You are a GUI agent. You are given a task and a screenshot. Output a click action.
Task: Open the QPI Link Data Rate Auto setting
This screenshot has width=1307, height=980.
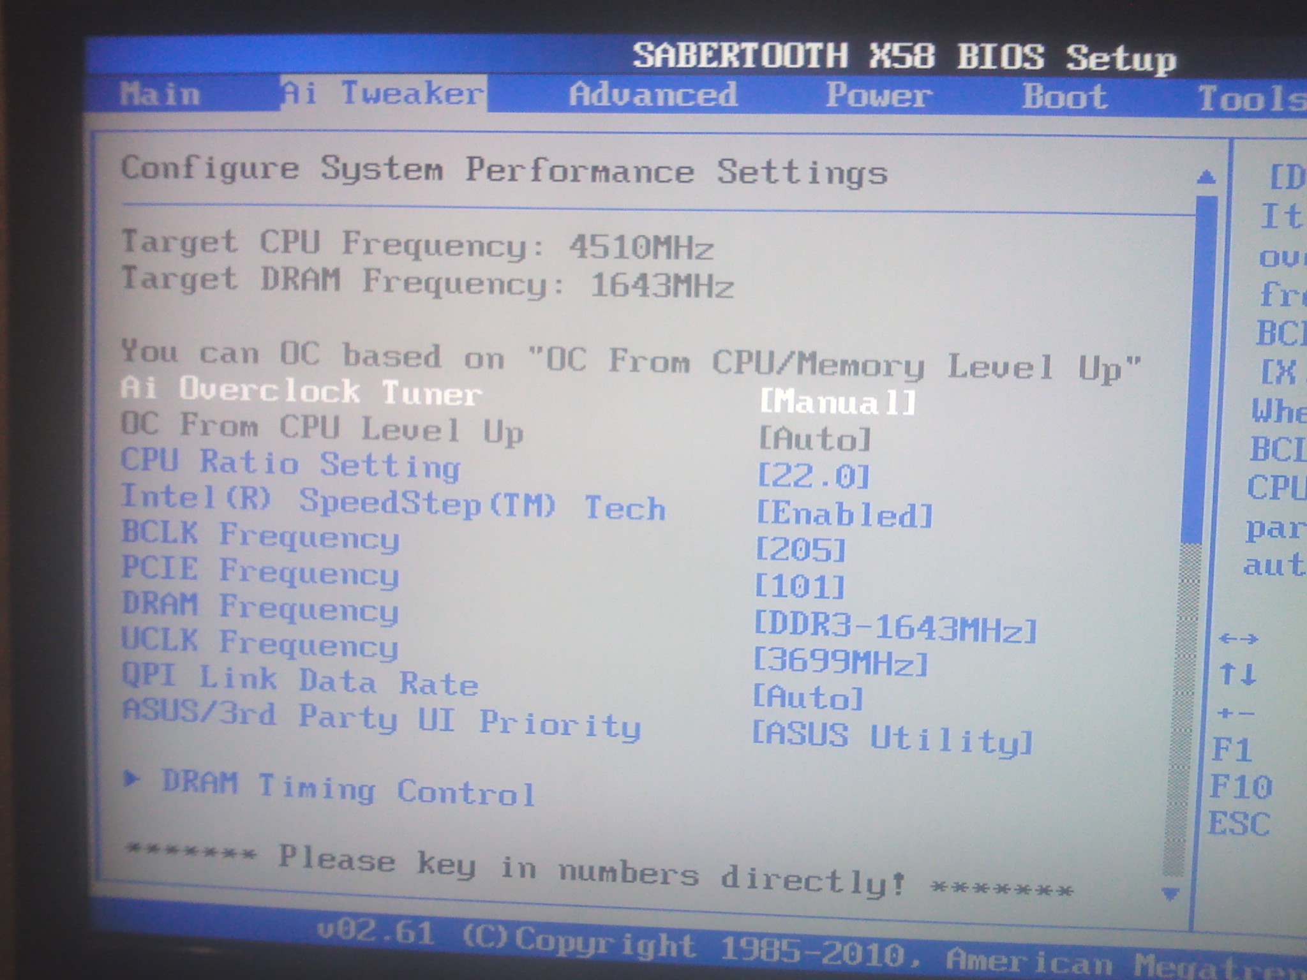(x=807, y=697)
